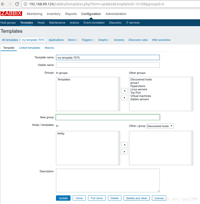Open the Reports menu
200x204 pixels.
point(71,14)
